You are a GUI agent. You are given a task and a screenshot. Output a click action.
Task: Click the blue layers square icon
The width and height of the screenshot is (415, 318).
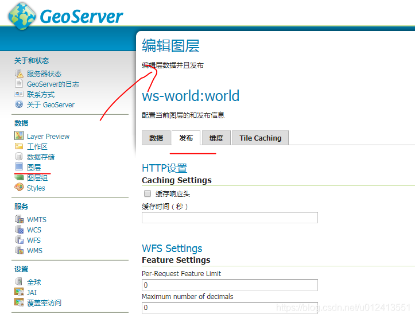[19, 166]
